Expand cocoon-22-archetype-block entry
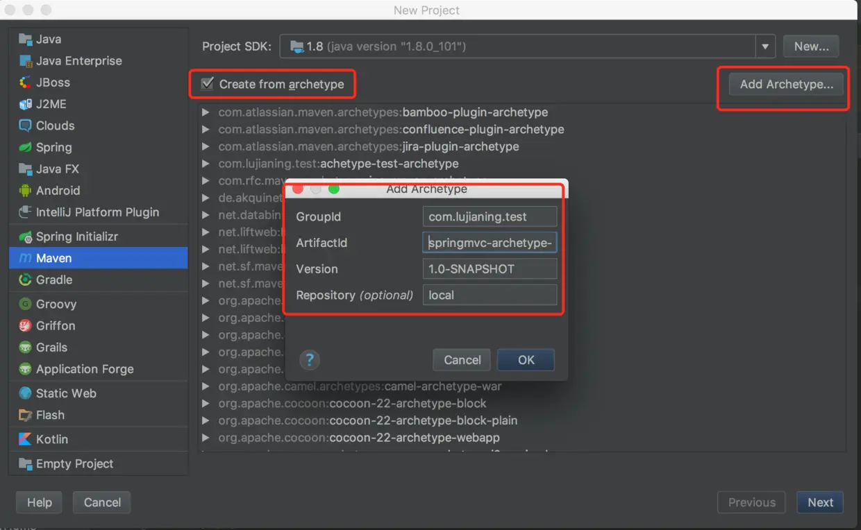The image size is (861, 530). [206, 403]
